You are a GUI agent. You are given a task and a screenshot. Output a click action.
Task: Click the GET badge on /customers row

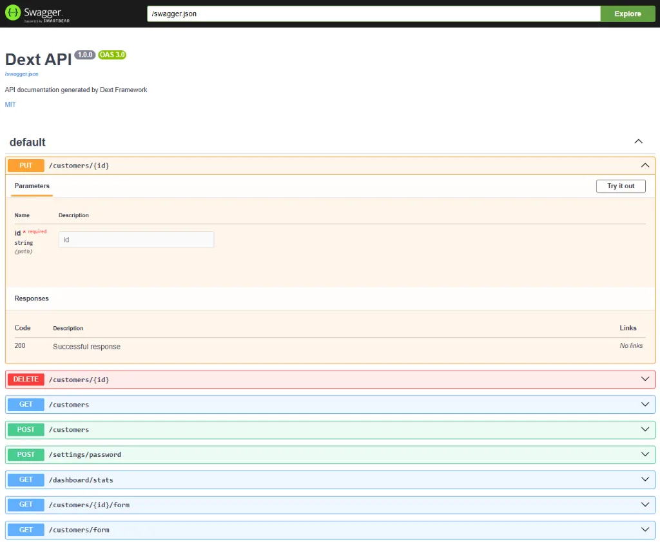pos(25,404)
